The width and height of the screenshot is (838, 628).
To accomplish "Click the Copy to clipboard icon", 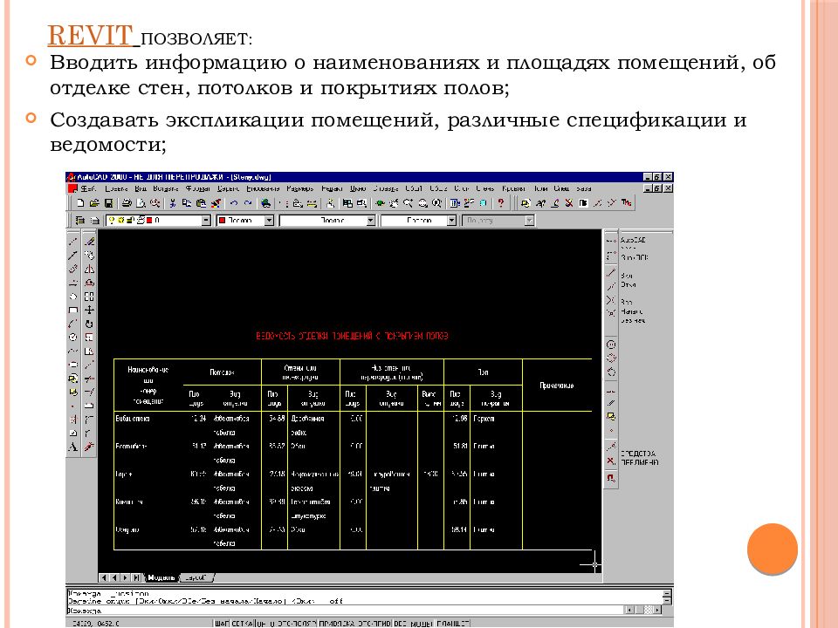I will tap(187, 203).
